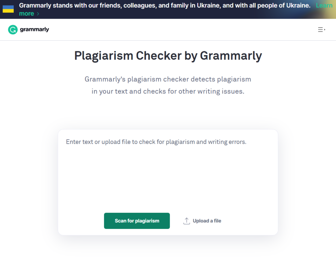Click the Ukraine support banner message
The height and width of the screenshot is (269, 336).
click(x=164, y=5)
